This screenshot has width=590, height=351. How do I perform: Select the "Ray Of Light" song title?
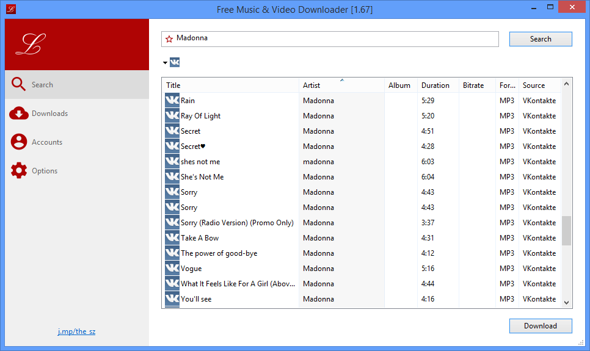200,116
